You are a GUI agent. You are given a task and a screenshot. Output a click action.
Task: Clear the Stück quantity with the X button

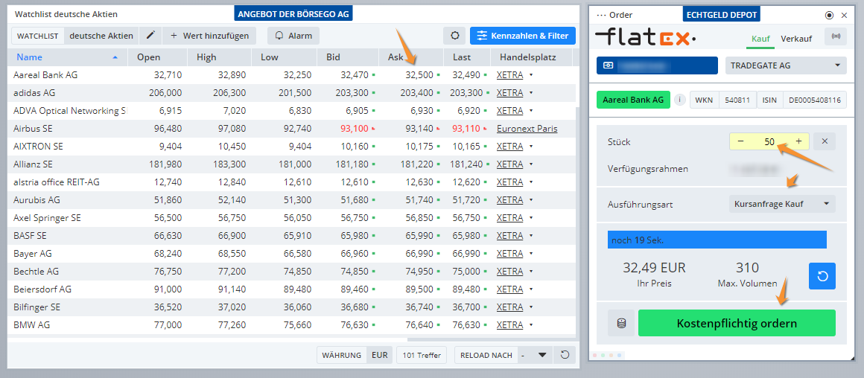click(825, 141)
